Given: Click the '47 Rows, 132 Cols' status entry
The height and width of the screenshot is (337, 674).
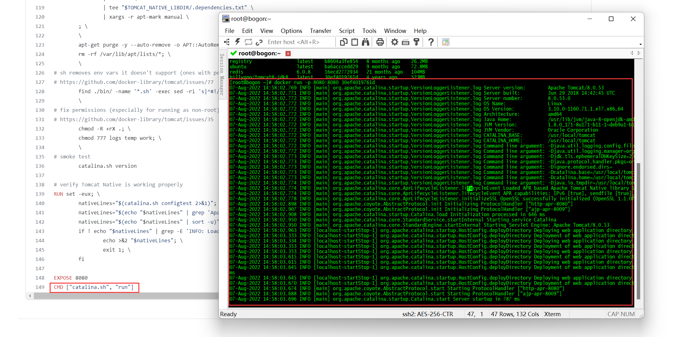Looking at the screenshot, I should coord(515,314).
